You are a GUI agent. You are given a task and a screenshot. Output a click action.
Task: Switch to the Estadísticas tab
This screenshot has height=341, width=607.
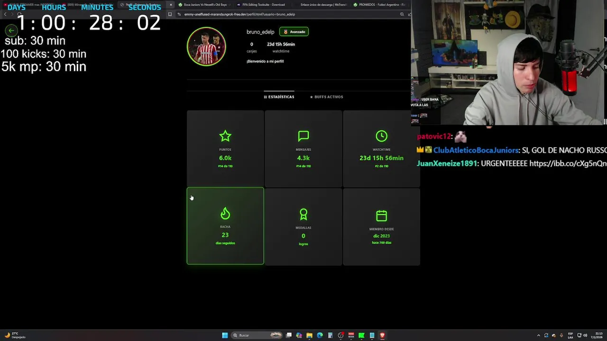(279, 97)
